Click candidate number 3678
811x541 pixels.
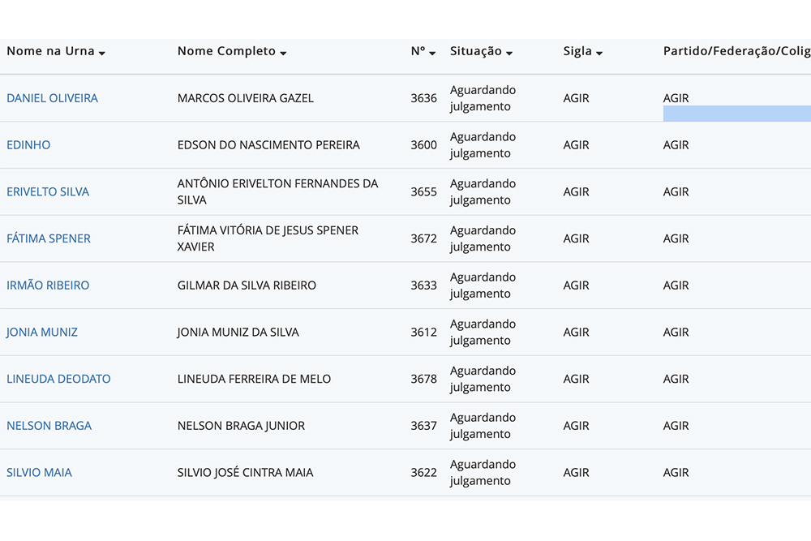(423, 379)
